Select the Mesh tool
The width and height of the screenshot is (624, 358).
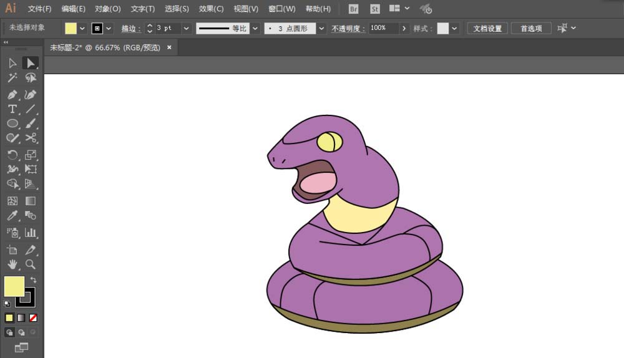(12, 201)
